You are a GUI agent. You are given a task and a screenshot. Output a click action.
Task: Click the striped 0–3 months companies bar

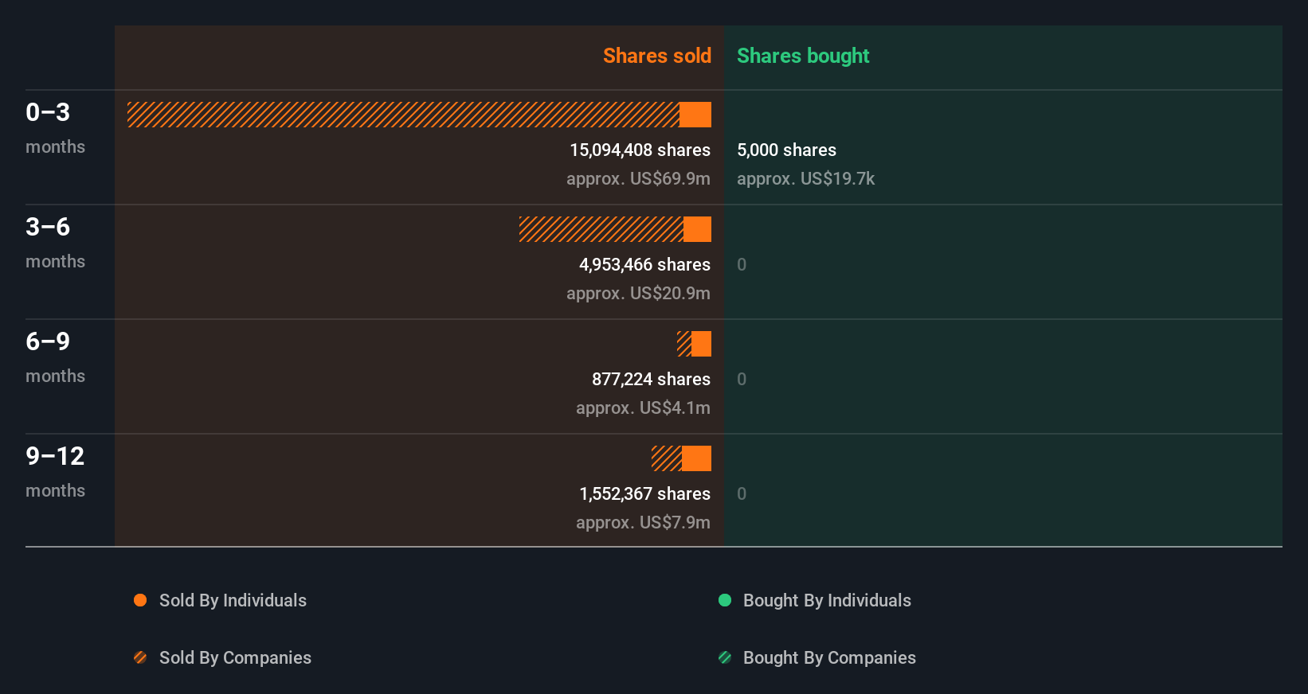coord(403,115)
